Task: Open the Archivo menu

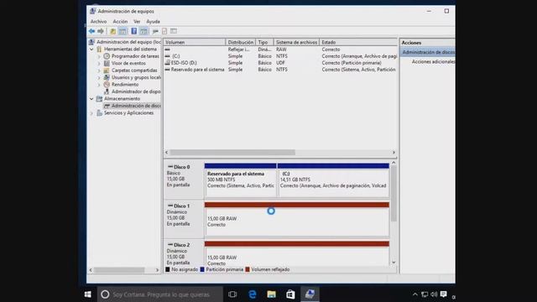Action: (x=99, y=21)
